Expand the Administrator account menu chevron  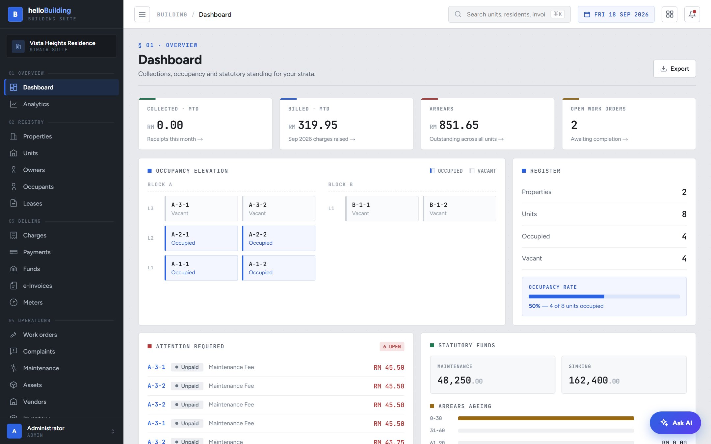point(113,431)
